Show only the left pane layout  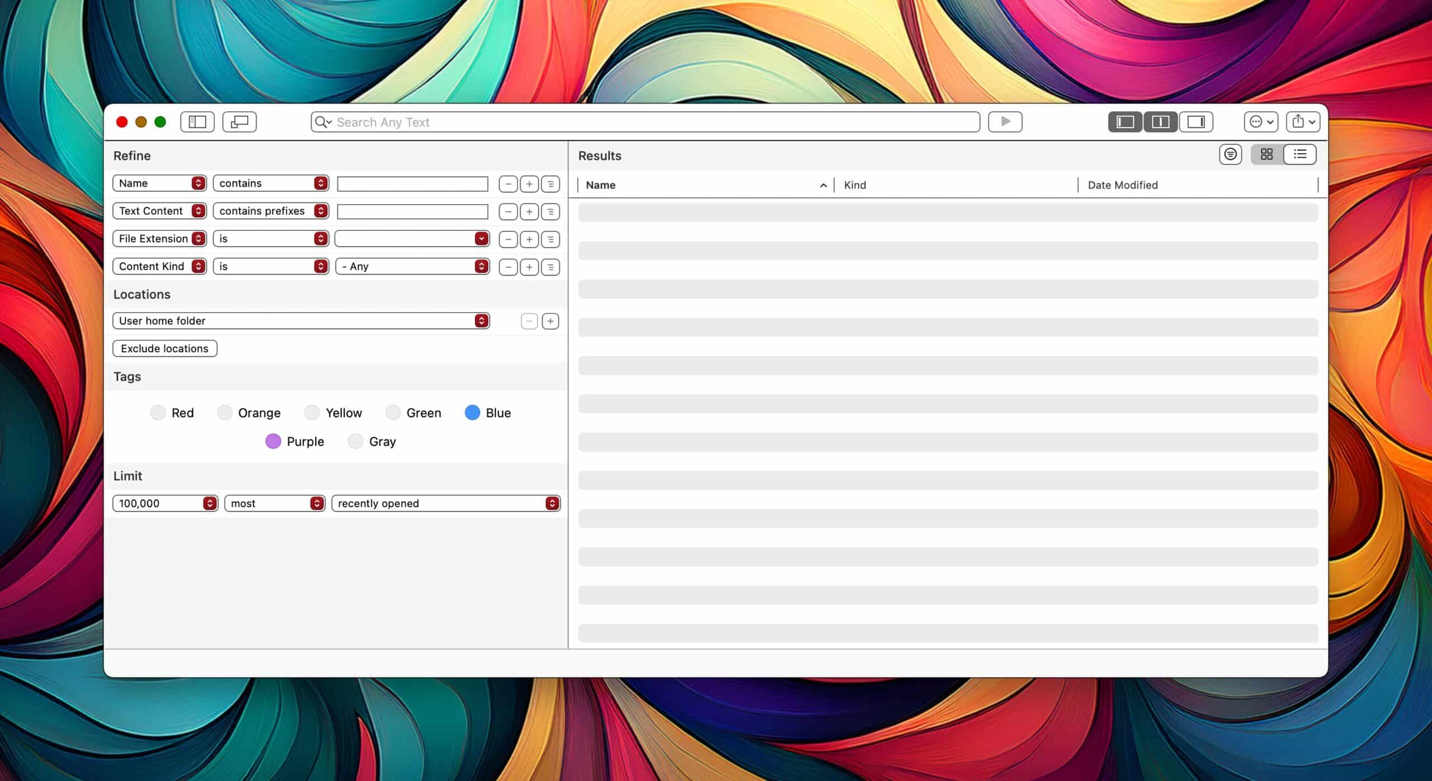[1125, 122]
